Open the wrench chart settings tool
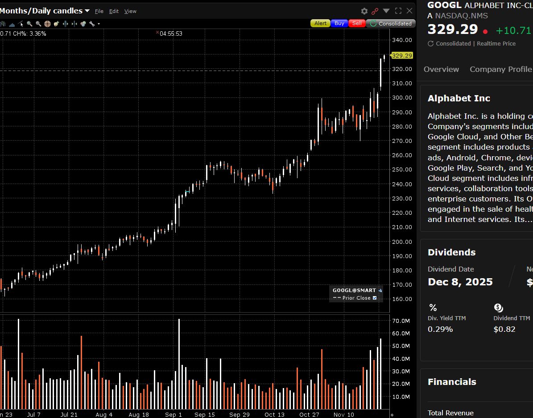 click(92, 24)
